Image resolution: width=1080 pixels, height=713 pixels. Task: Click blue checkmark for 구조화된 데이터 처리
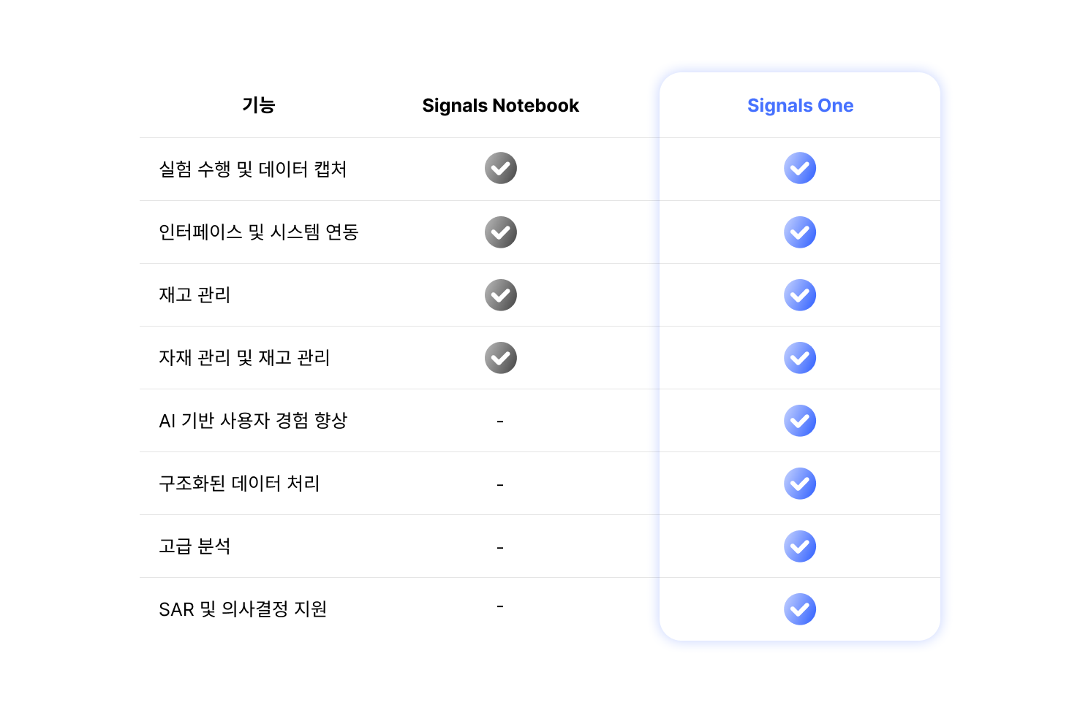click(800, 484)
